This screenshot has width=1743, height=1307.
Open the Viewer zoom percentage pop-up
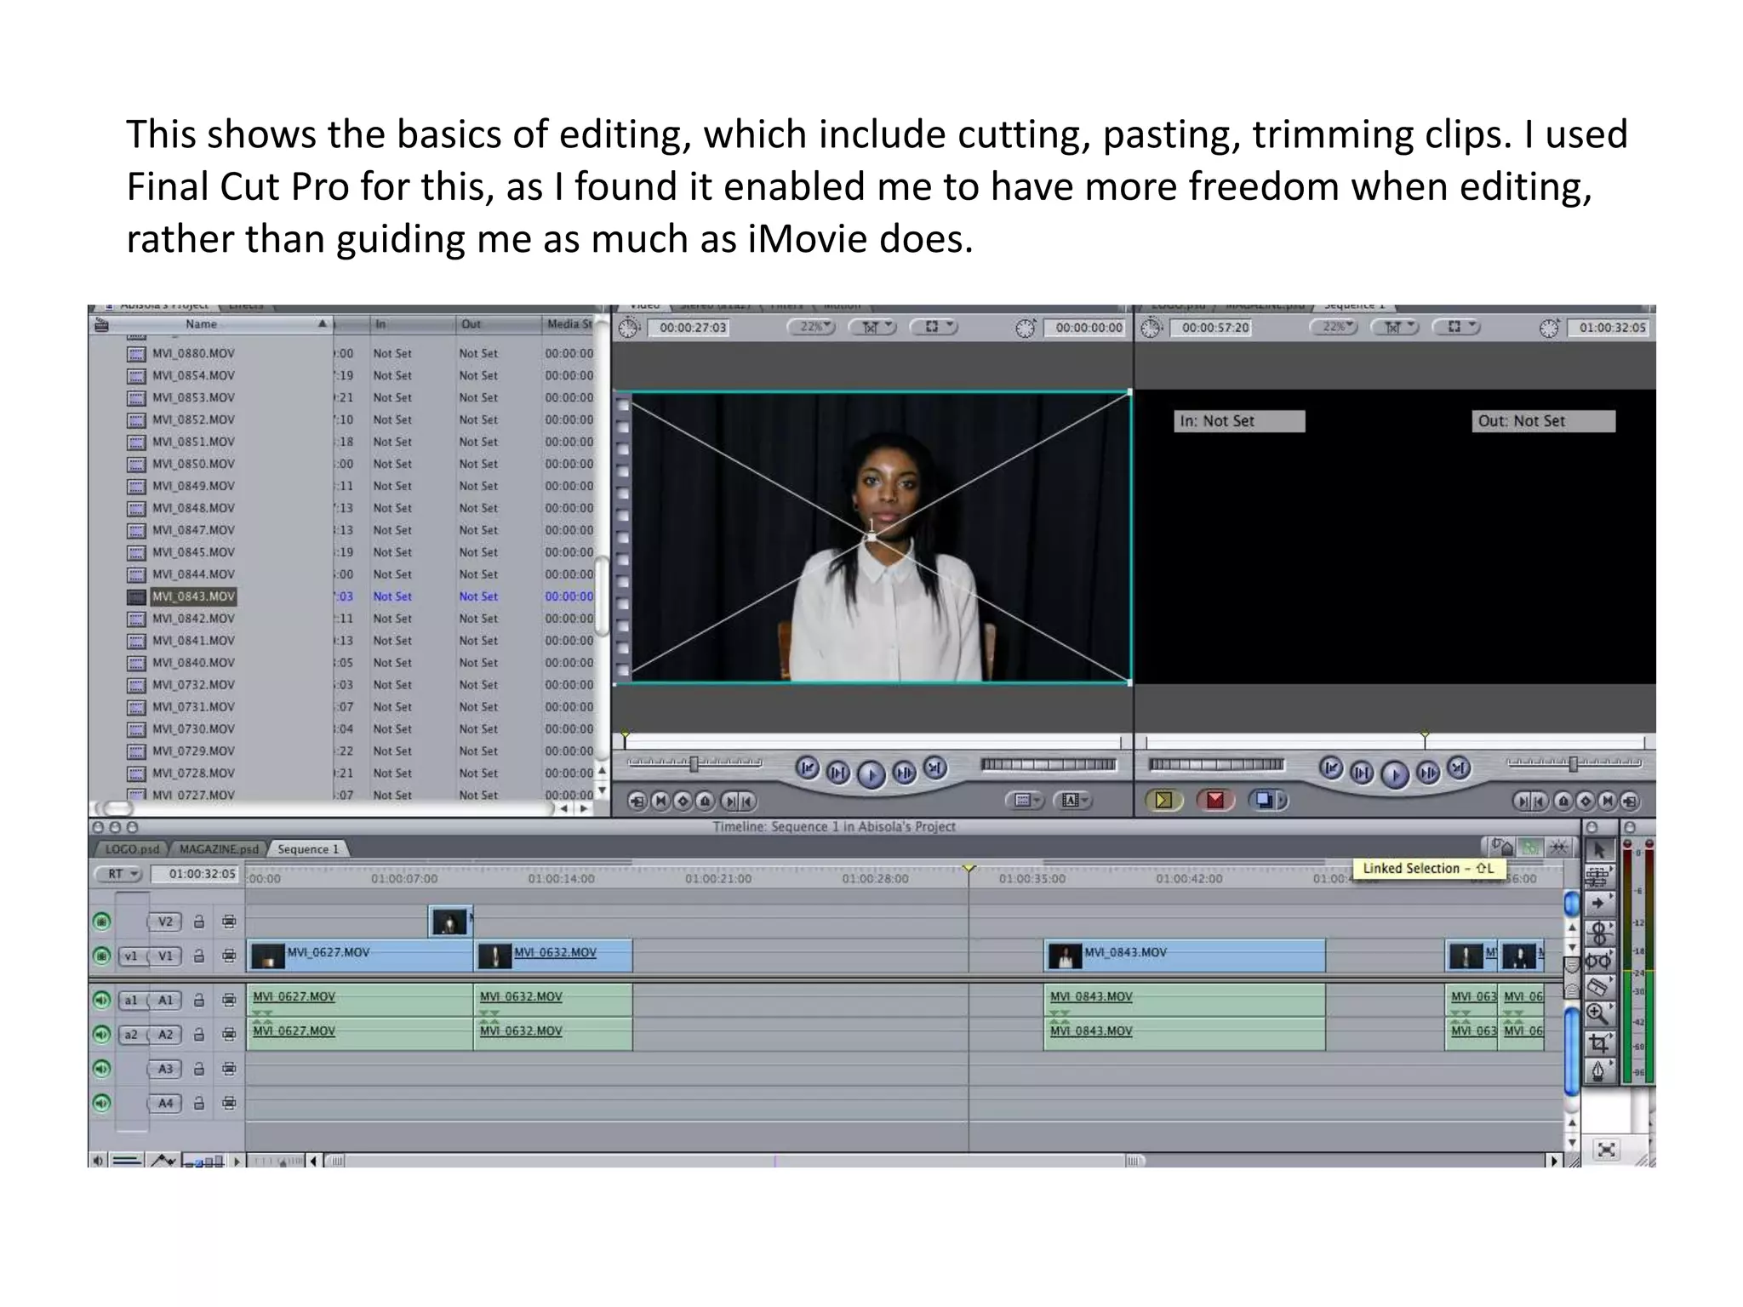point(811,327)
